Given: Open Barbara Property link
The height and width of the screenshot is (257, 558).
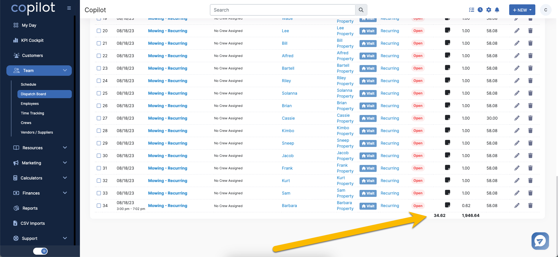Looking at the screenshot, I should point(345,206).
